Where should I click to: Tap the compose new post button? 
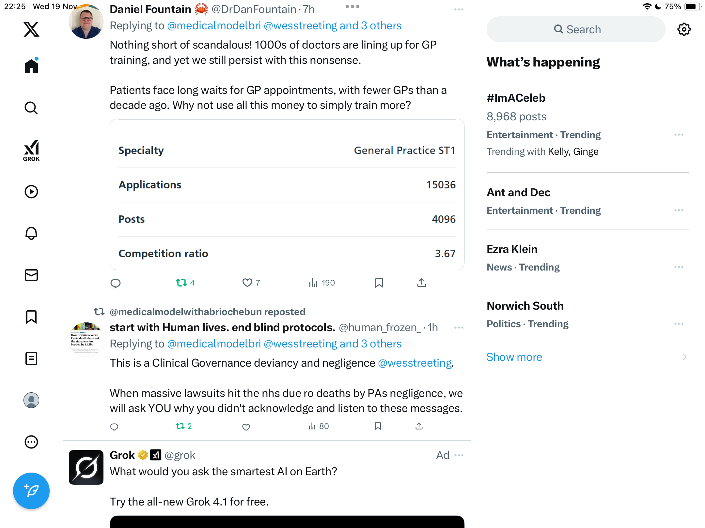click(31, 491)
